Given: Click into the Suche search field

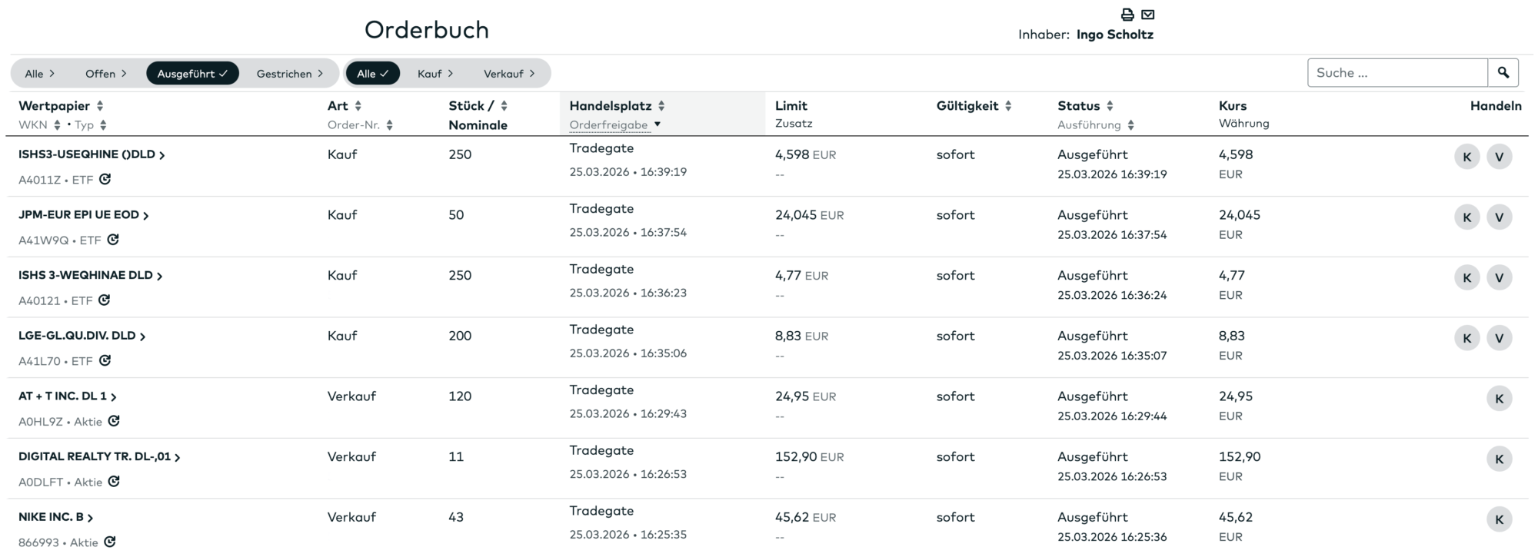Looking at the screenshot, I should (x=1397, y=73).
